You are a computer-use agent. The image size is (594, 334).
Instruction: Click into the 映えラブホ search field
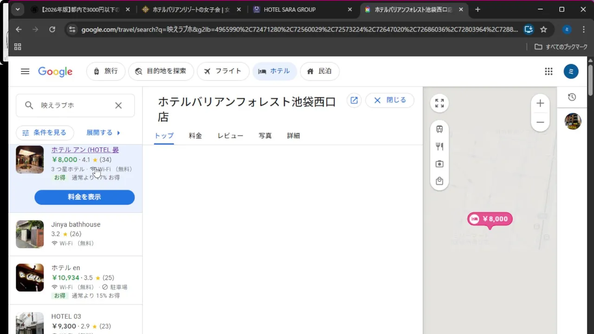[x=74, y=105]
